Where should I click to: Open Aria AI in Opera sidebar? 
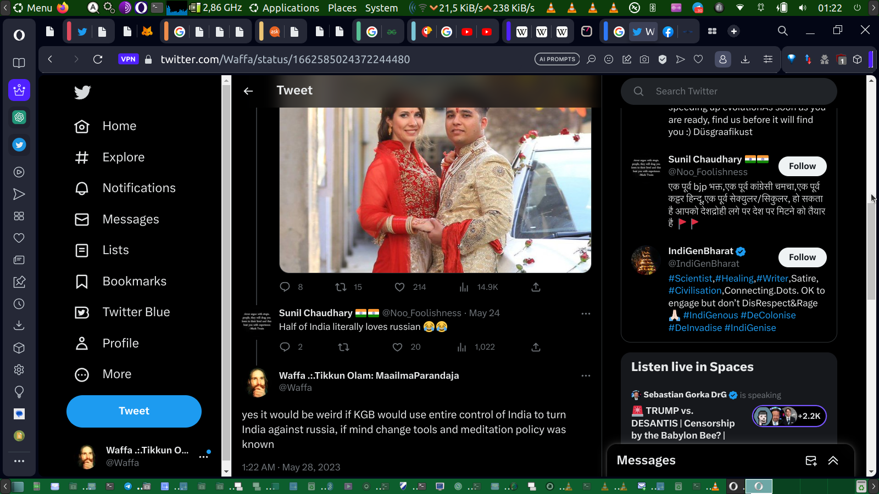pos(19,90)
